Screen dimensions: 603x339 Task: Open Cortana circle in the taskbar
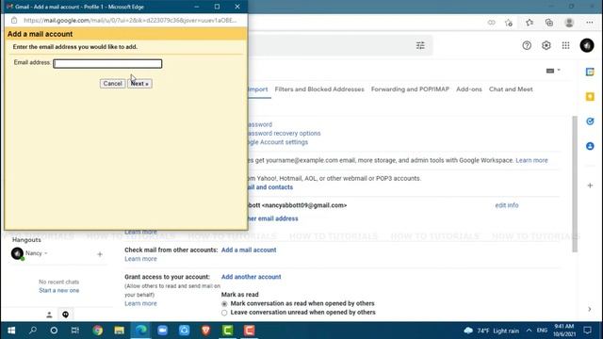54,331
